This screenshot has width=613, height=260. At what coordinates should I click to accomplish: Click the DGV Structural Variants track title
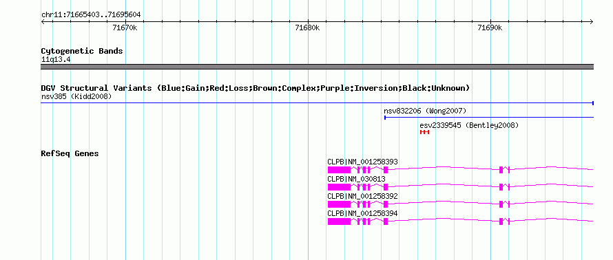click(256, 88)
